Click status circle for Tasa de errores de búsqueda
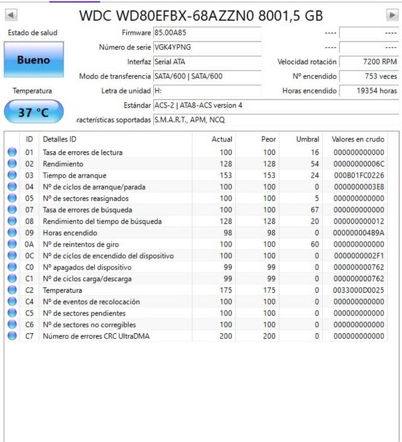402x442 pixels. tap(12, 210)
